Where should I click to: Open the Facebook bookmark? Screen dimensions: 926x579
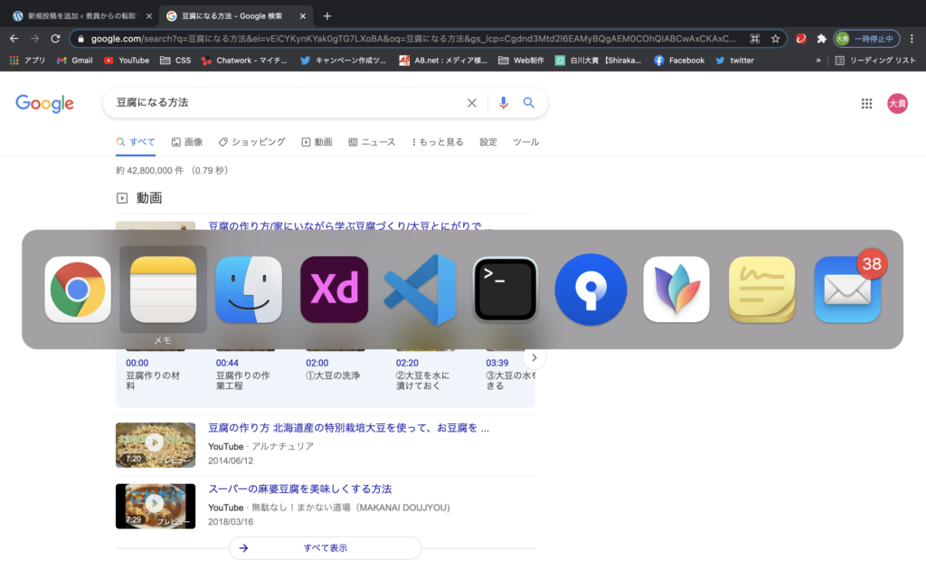679,61
